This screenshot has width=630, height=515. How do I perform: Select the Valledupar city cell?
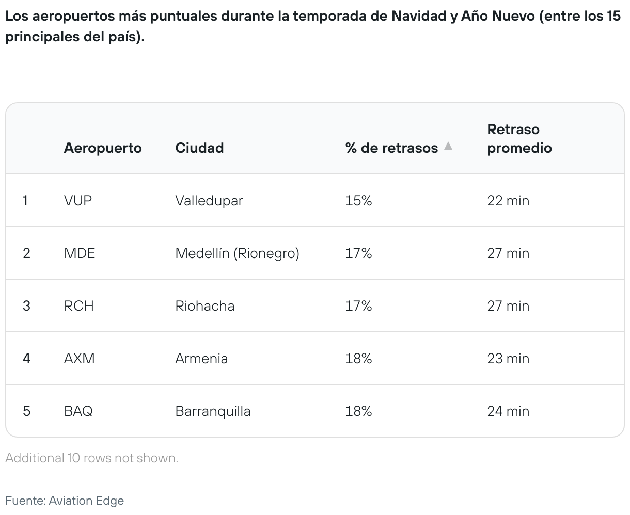click(209, 200)
